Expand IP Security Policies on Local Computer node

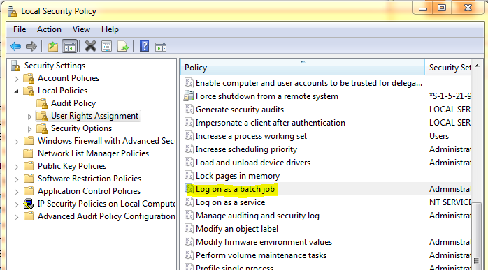tap(17, 204)
